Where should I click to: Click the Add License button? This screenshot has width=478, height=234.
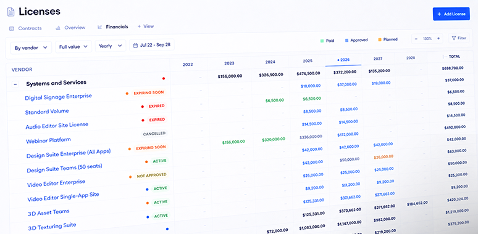(451, 14)
